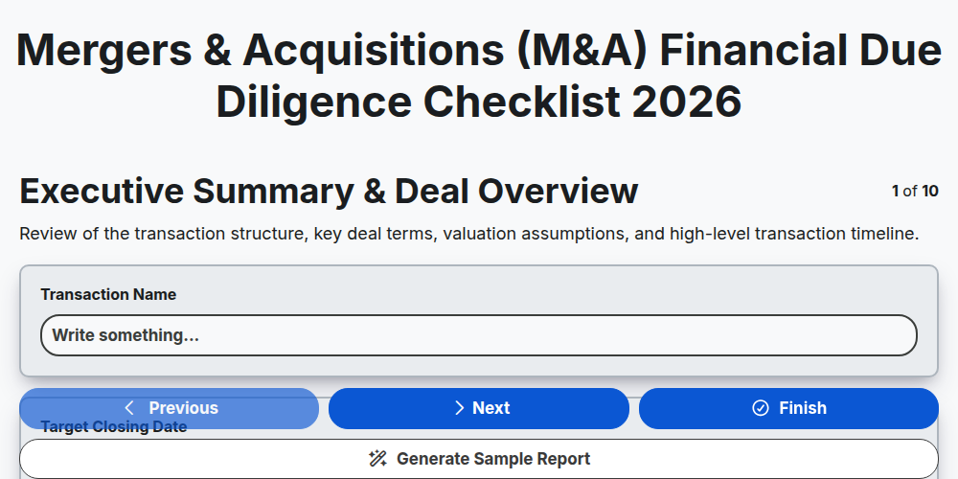Click the Transaction Name label
Viewport: 958px width, 479px height.
[108, 294]
